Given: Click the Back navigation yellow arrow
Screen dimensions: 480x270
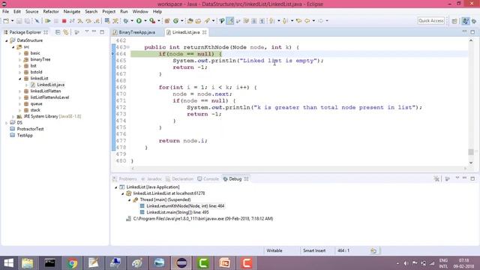Looking at the screenshot, I should [x=307, y=21].
